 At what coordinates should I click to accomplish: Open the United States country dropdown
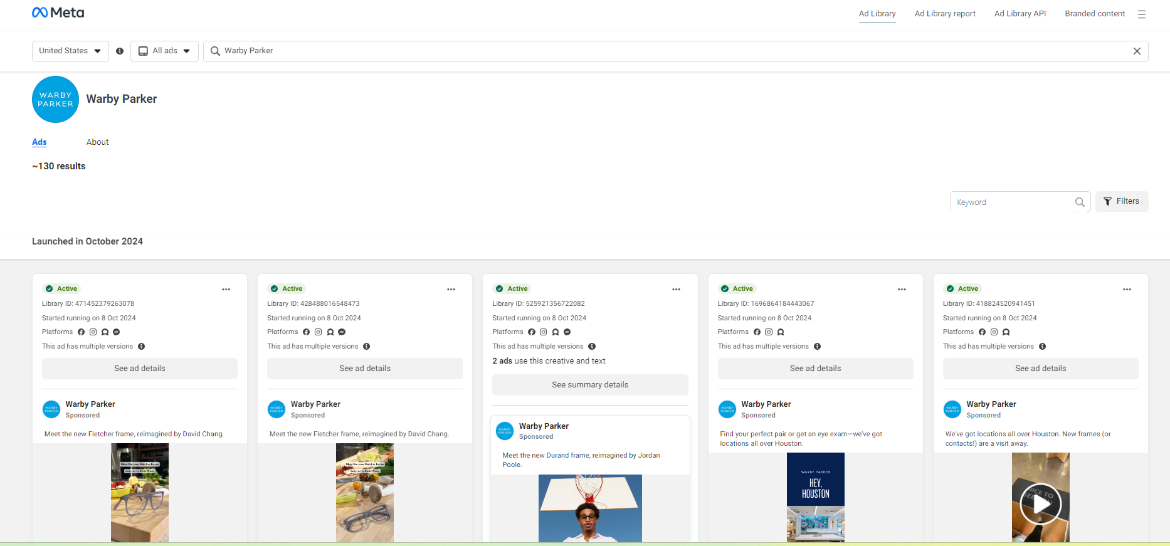[70, 51]
